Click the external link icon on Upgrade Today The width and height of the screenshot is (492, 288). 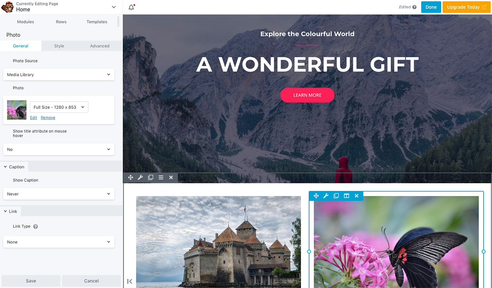pos(484,7)
